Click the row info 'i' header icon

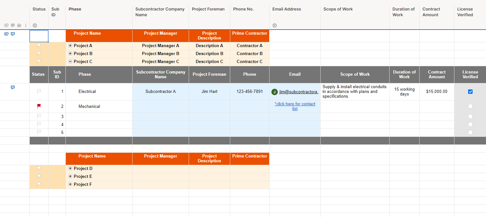pyautogui.click(x=26, y=25)
